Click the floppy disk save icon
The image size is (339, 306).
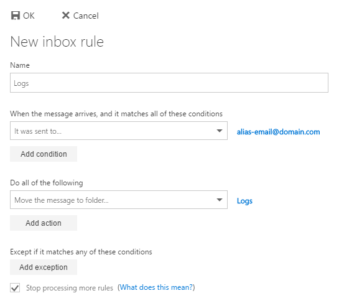point(16,16)
